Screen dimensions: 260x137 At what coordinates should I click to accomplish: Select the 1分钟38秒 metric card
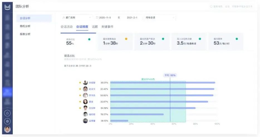pos(115,42)
